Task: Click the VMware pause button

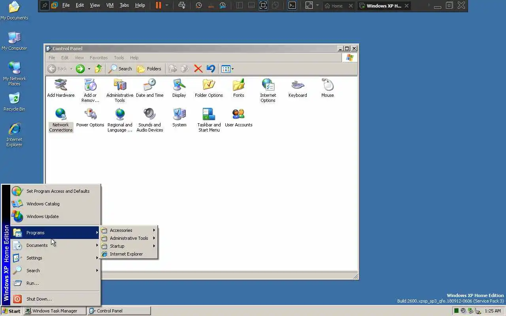Action: tap(158, 5)
